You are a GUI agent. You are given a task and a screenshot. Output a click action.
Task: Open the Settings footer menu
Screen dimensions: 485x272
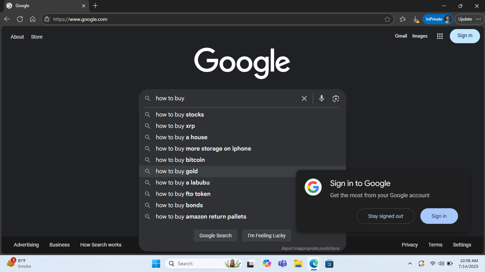462,245
